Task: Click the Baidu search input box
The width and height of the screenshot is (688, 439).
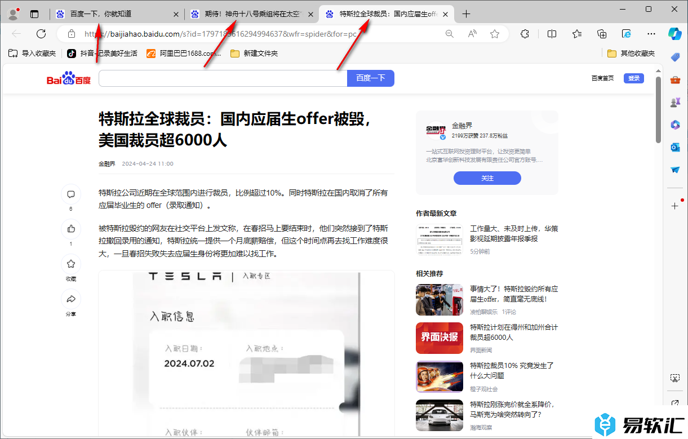Action: point(223,78)
